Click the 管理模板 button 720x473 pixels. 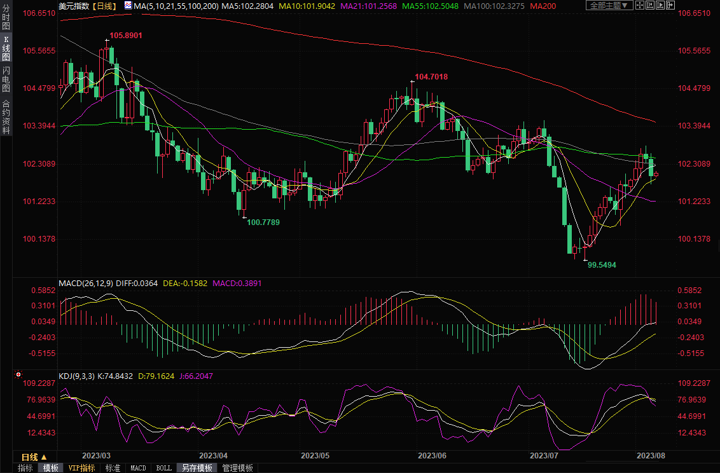[237, 468]
